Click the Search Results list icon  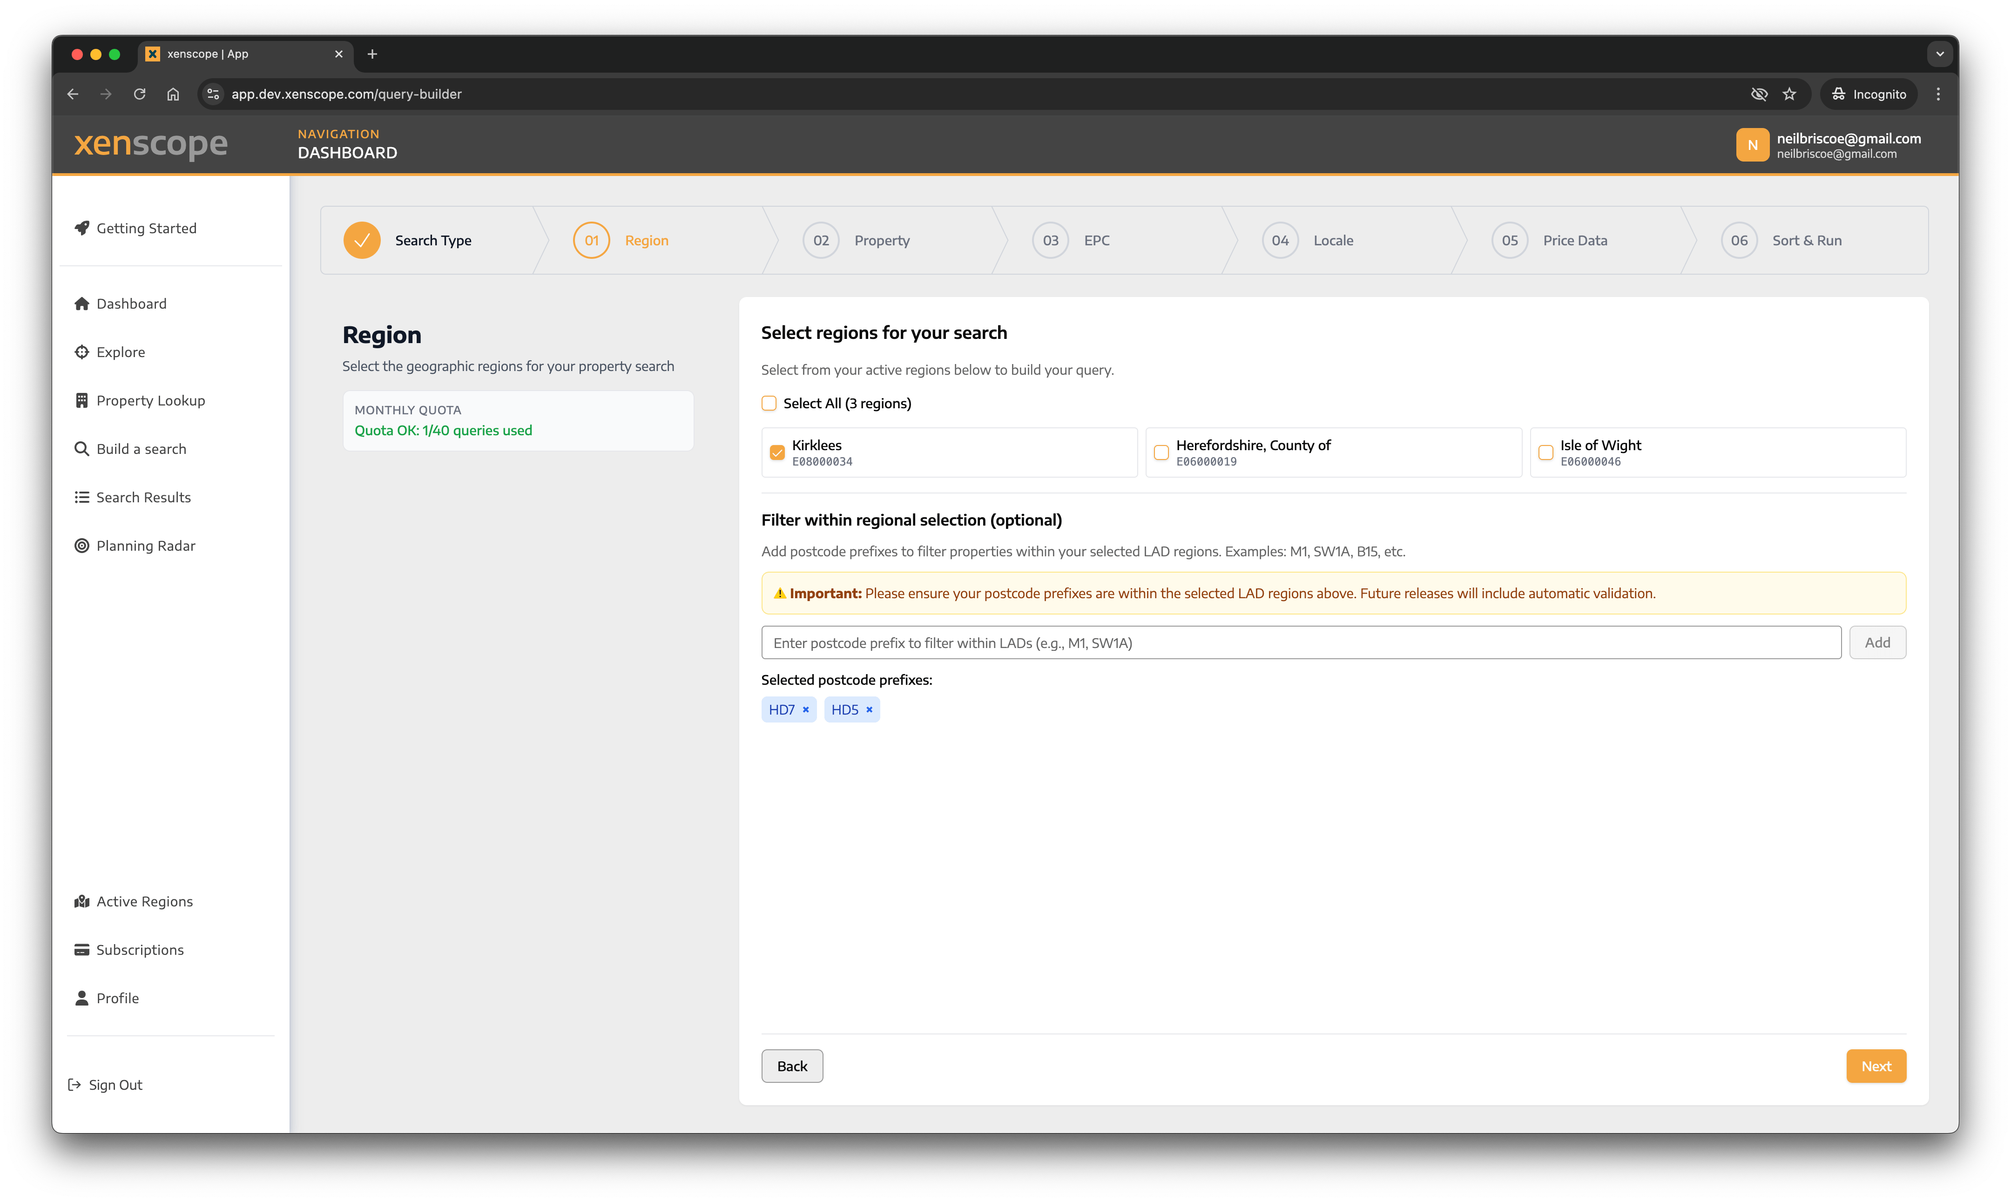pyautogui.click(x=82, y=497)
